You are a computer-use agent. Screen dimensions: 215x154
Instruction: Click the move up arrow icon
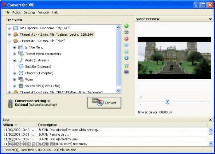(x=126, y=51)
